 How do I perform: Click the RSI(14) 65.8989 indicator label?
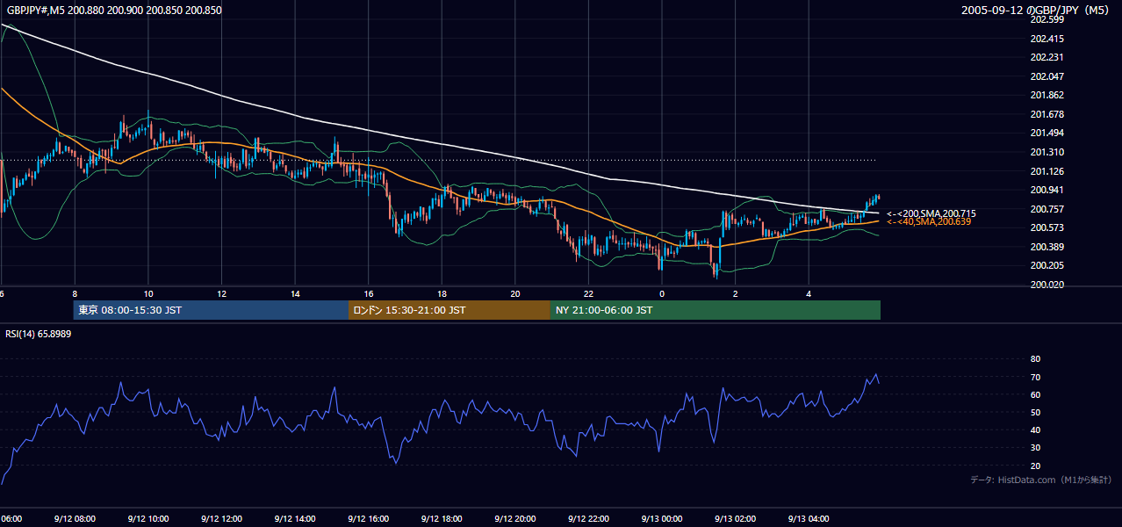pyautogui.click(x=39, y=334)
